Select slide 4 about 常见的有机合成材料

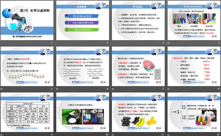coord(194,20)
